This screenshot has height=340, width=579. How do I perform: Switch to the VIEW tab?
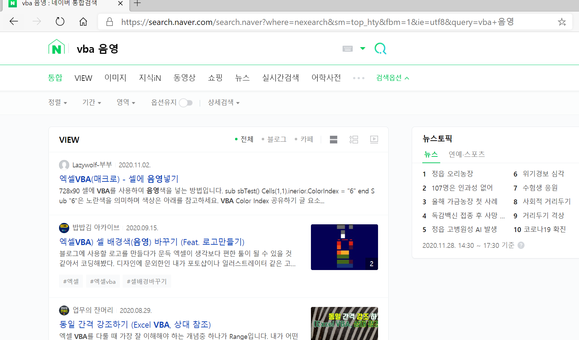pyautogui.click(x=83, y=78)
